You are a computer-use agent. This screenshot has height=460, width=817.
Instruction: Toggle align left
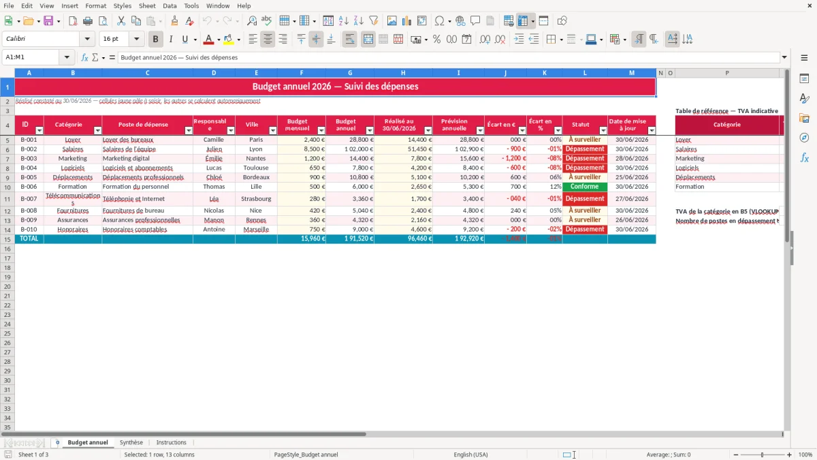253,40
